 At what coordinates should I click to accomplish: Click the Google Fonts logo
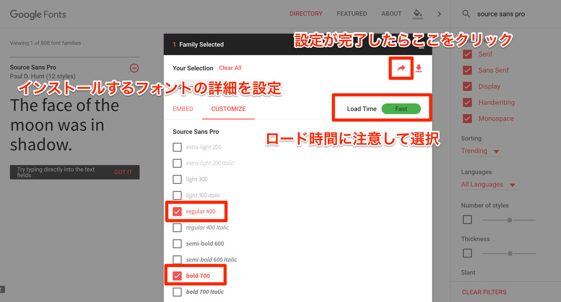tap(38, 14)
